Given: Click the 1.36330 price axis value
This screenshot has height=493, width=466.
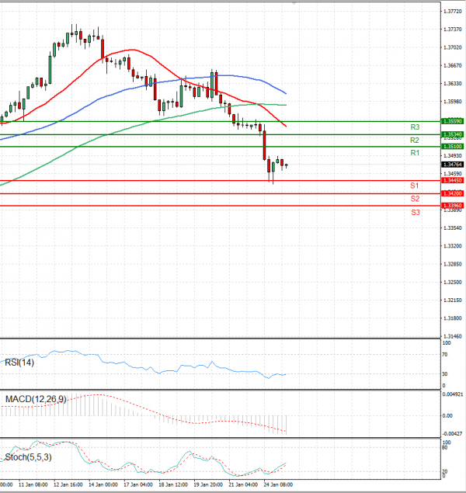Looking at the screenshot, I should coord(453,84).
